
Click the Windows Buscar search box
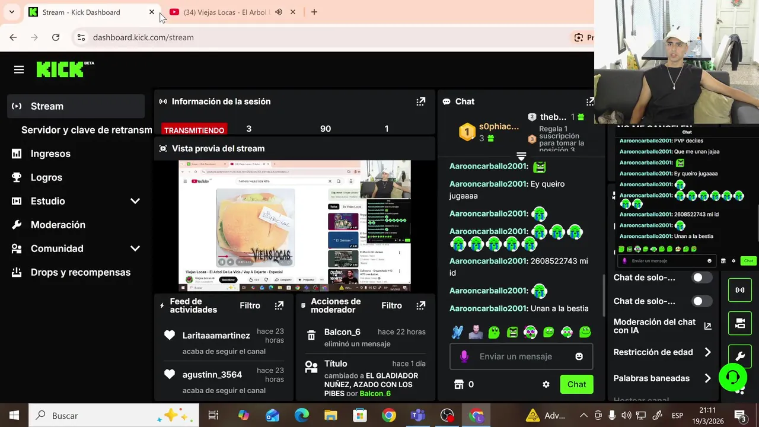pos(113,415)
